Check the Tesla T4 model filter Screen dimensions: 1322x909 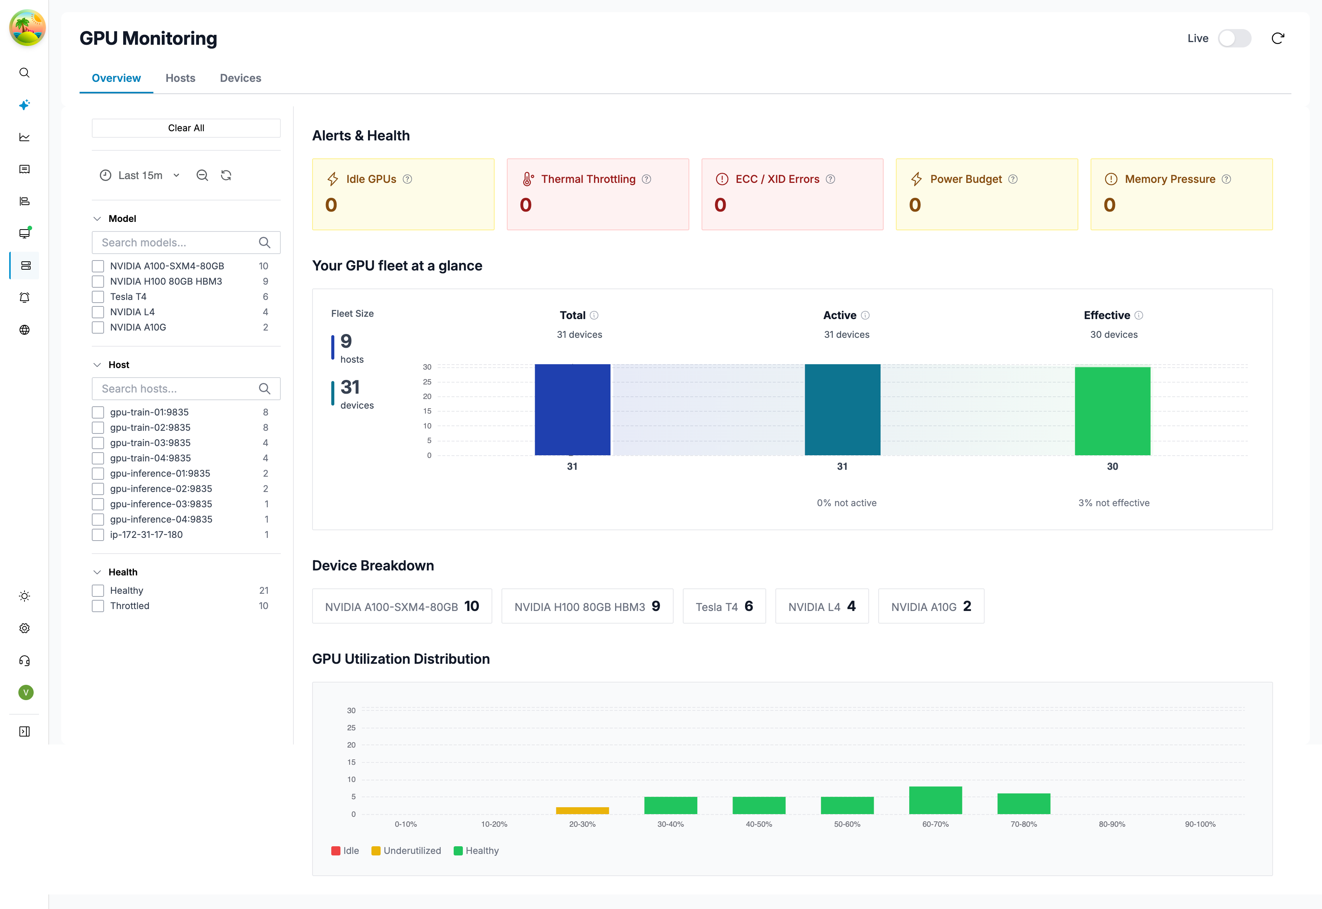(x=98, y=297)
